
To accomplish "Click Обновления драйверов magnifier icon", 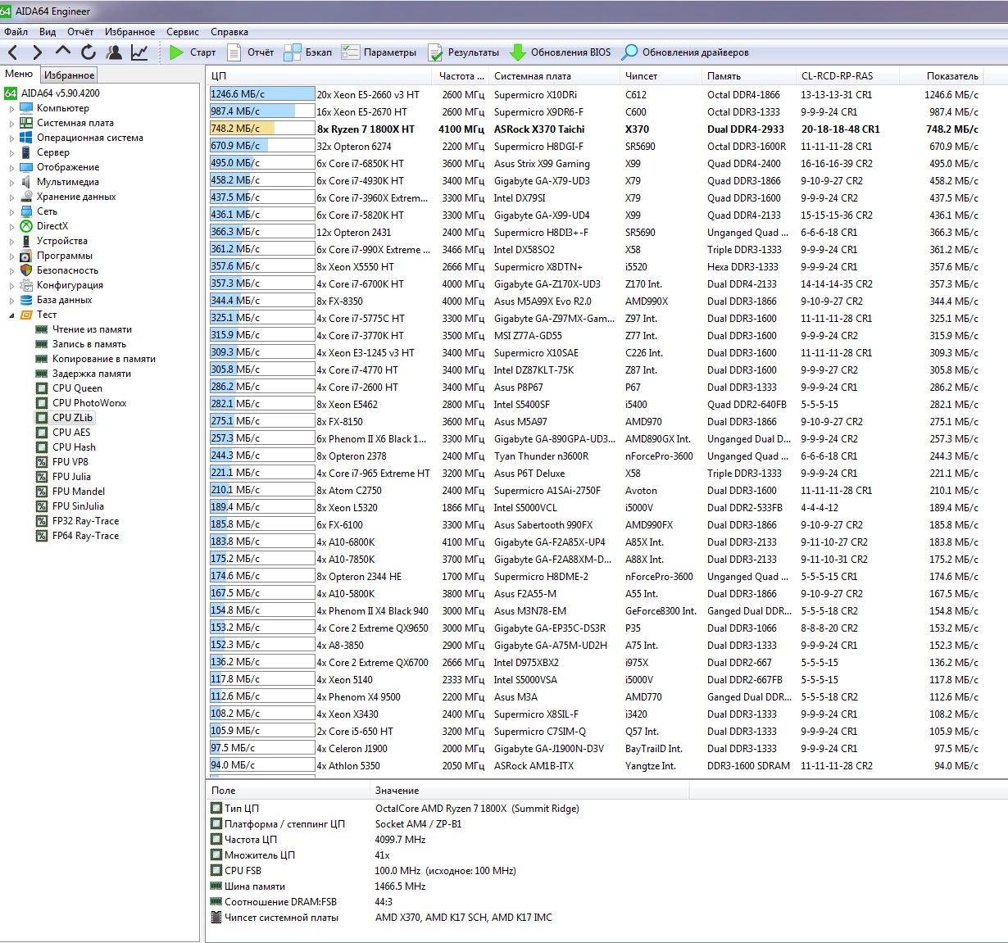I will [629, 52].
